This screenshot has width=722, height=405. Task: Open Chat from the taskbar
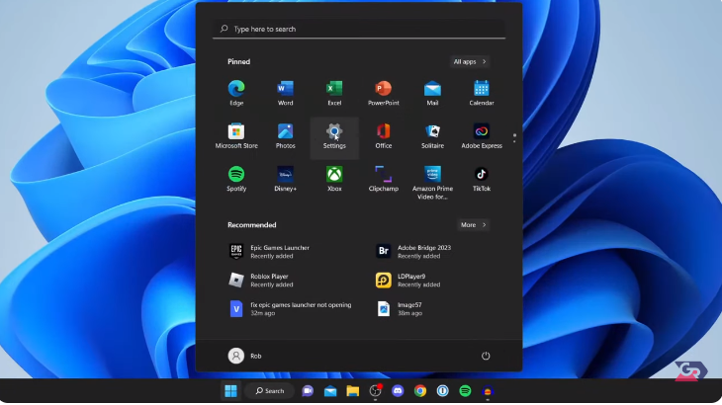click(x=308, y=391)
